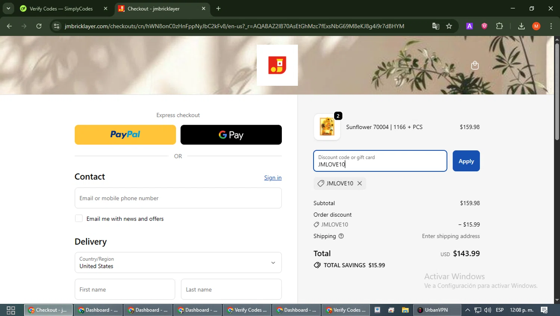This screenshot has height=316, width=560.
Task: Click the site information icon in address bar
Action: pos(56,26)
